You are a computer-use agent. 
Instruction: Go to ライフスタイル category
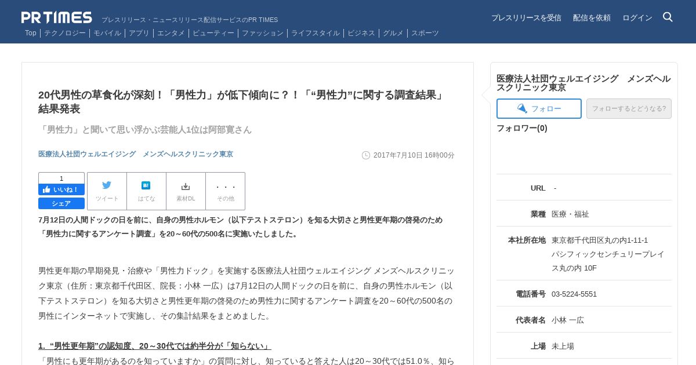(316, 33)
